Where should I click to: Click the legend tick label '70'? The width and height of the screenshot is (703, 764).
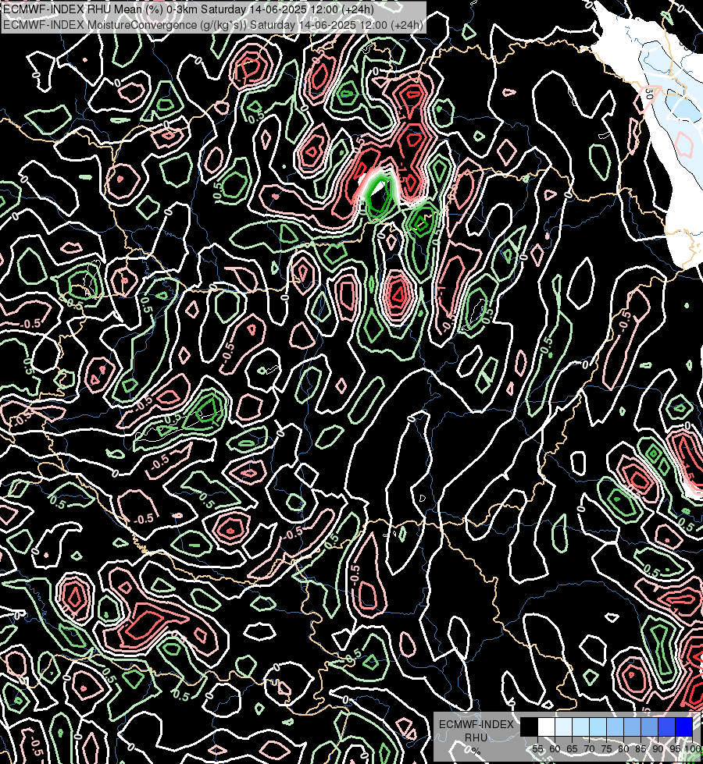pos(589,749)
